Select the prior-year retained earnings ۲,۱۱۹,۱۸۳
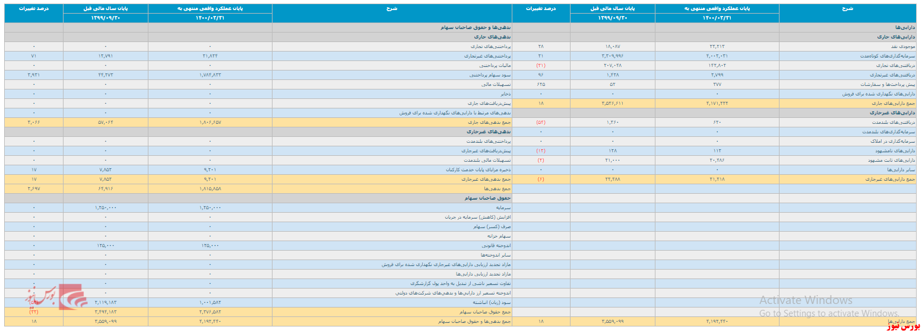922x333 pixels. (x=106, y=302)
